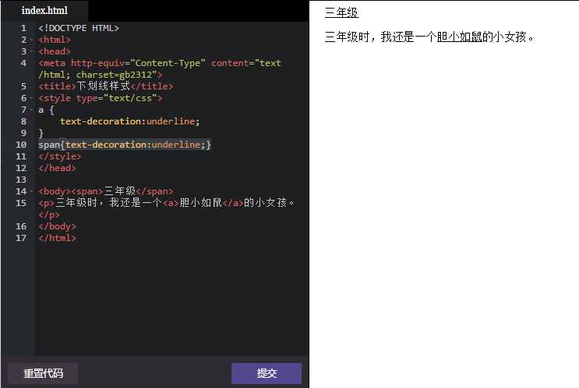Collapse the html tag fold arrow on line 2

click(31, 40)
